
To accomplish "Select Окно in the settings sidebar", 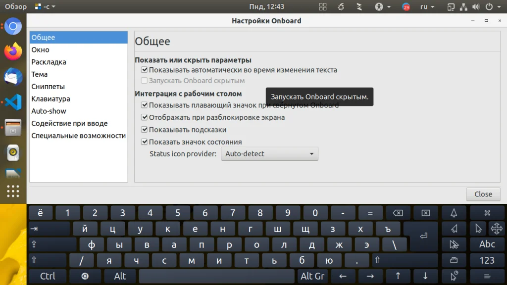I will pyautogui.click(x=79, y=49).
